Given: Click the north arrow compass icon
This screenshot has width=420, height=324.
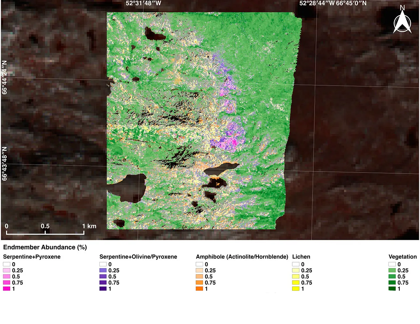Looking at the screenshot, I should 402,20.
